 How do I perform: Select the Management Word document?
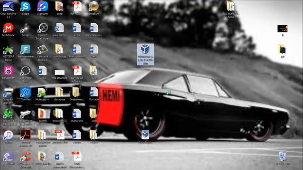[x=77, y=51]
